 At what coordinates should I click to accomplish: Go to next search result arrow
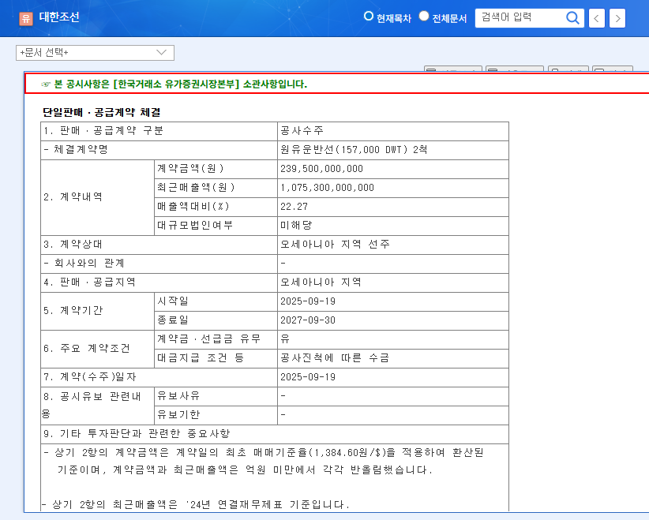tap(617, 18)
